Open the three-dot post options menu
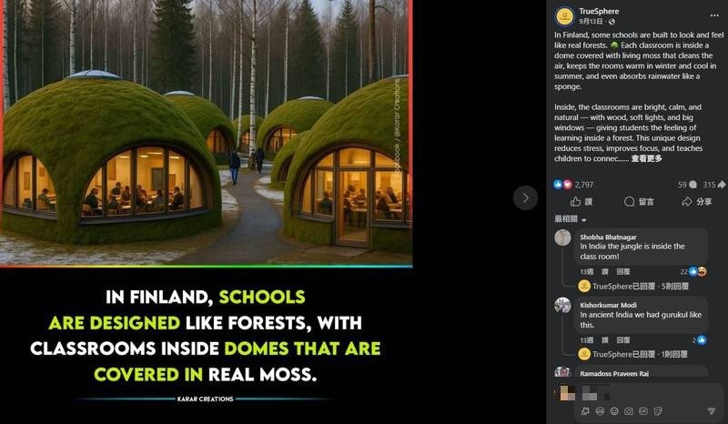 click(714, 15)
